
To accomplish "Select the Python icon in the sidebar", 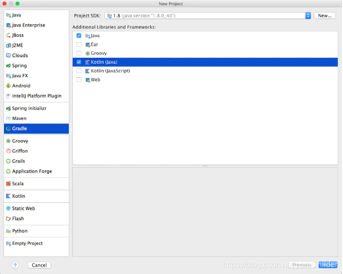I will click(9, 231).
